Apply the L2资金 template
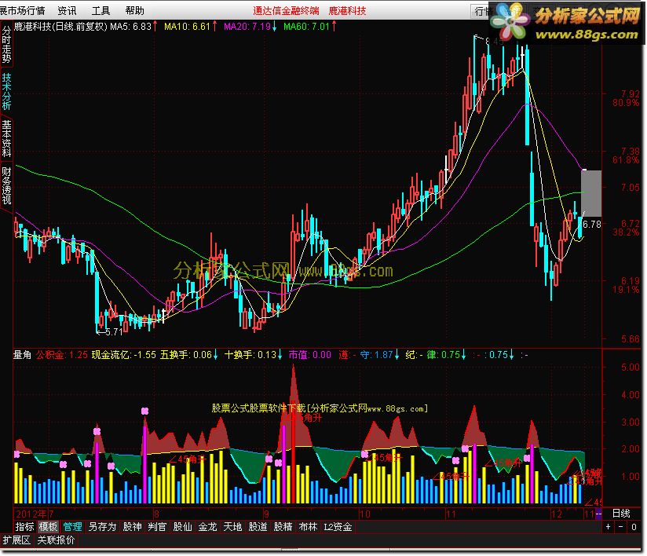Screen dimensions: 647x556 tap(338, 527)
